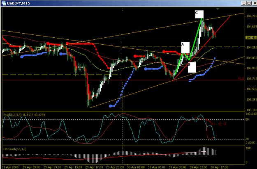Click the 30 Apr 05:00 time label
The width and height of the screenshot is (257, 169).
(x=157, y=167)
